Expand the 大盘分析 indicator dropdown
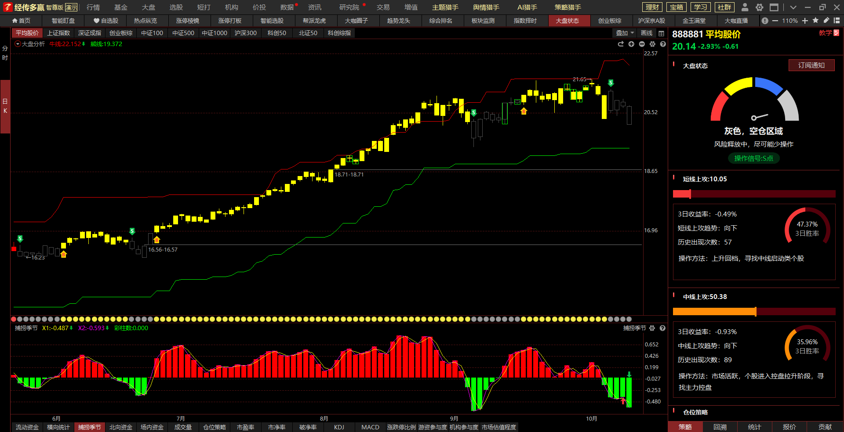This screenshot has height=432, width=844. (18, 44)
